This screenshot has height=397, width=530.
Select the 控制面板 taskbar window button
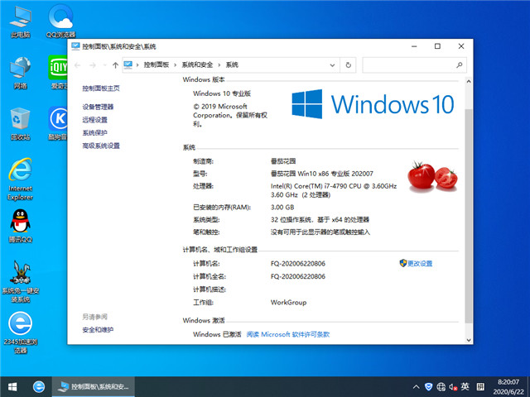[94, 387]
